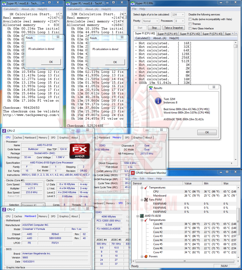Collapse the upper Temperatures node in Hardware Monitor
The width and height of the screenshot is (242, 270).
click(142, 188)
